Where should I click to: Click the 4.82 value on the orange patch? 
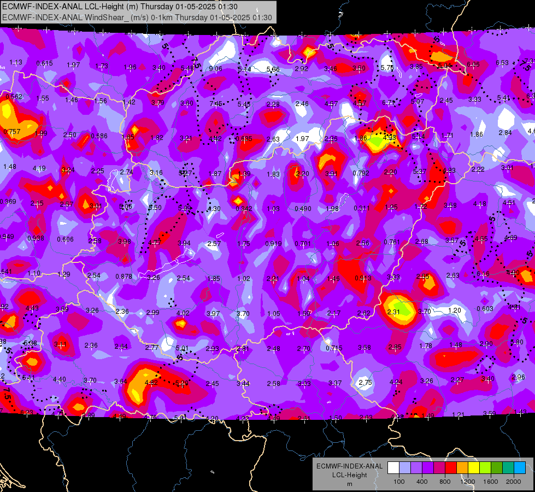click(151, 383)
